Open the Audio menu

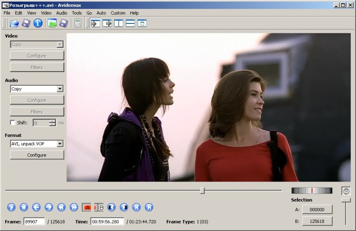(x=62, y=13)
